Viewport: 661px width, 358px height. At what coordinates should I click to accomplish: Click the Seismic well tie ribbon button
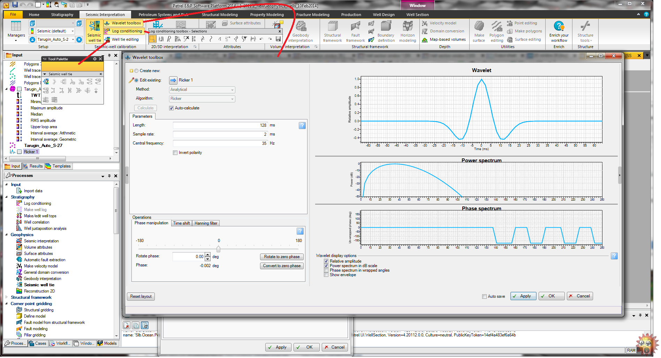click(x=94, y=31)
